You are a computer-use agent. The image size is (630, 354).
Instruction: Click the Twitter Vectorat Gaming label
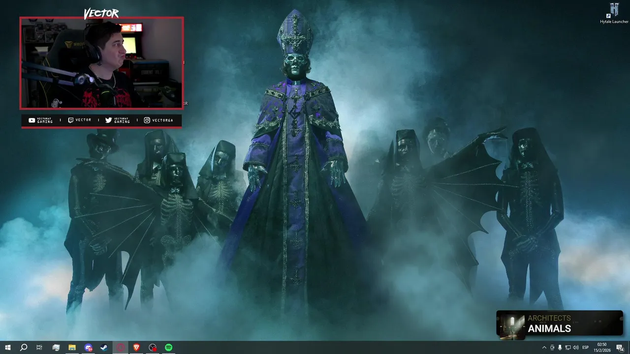click(x=118, y=120)
